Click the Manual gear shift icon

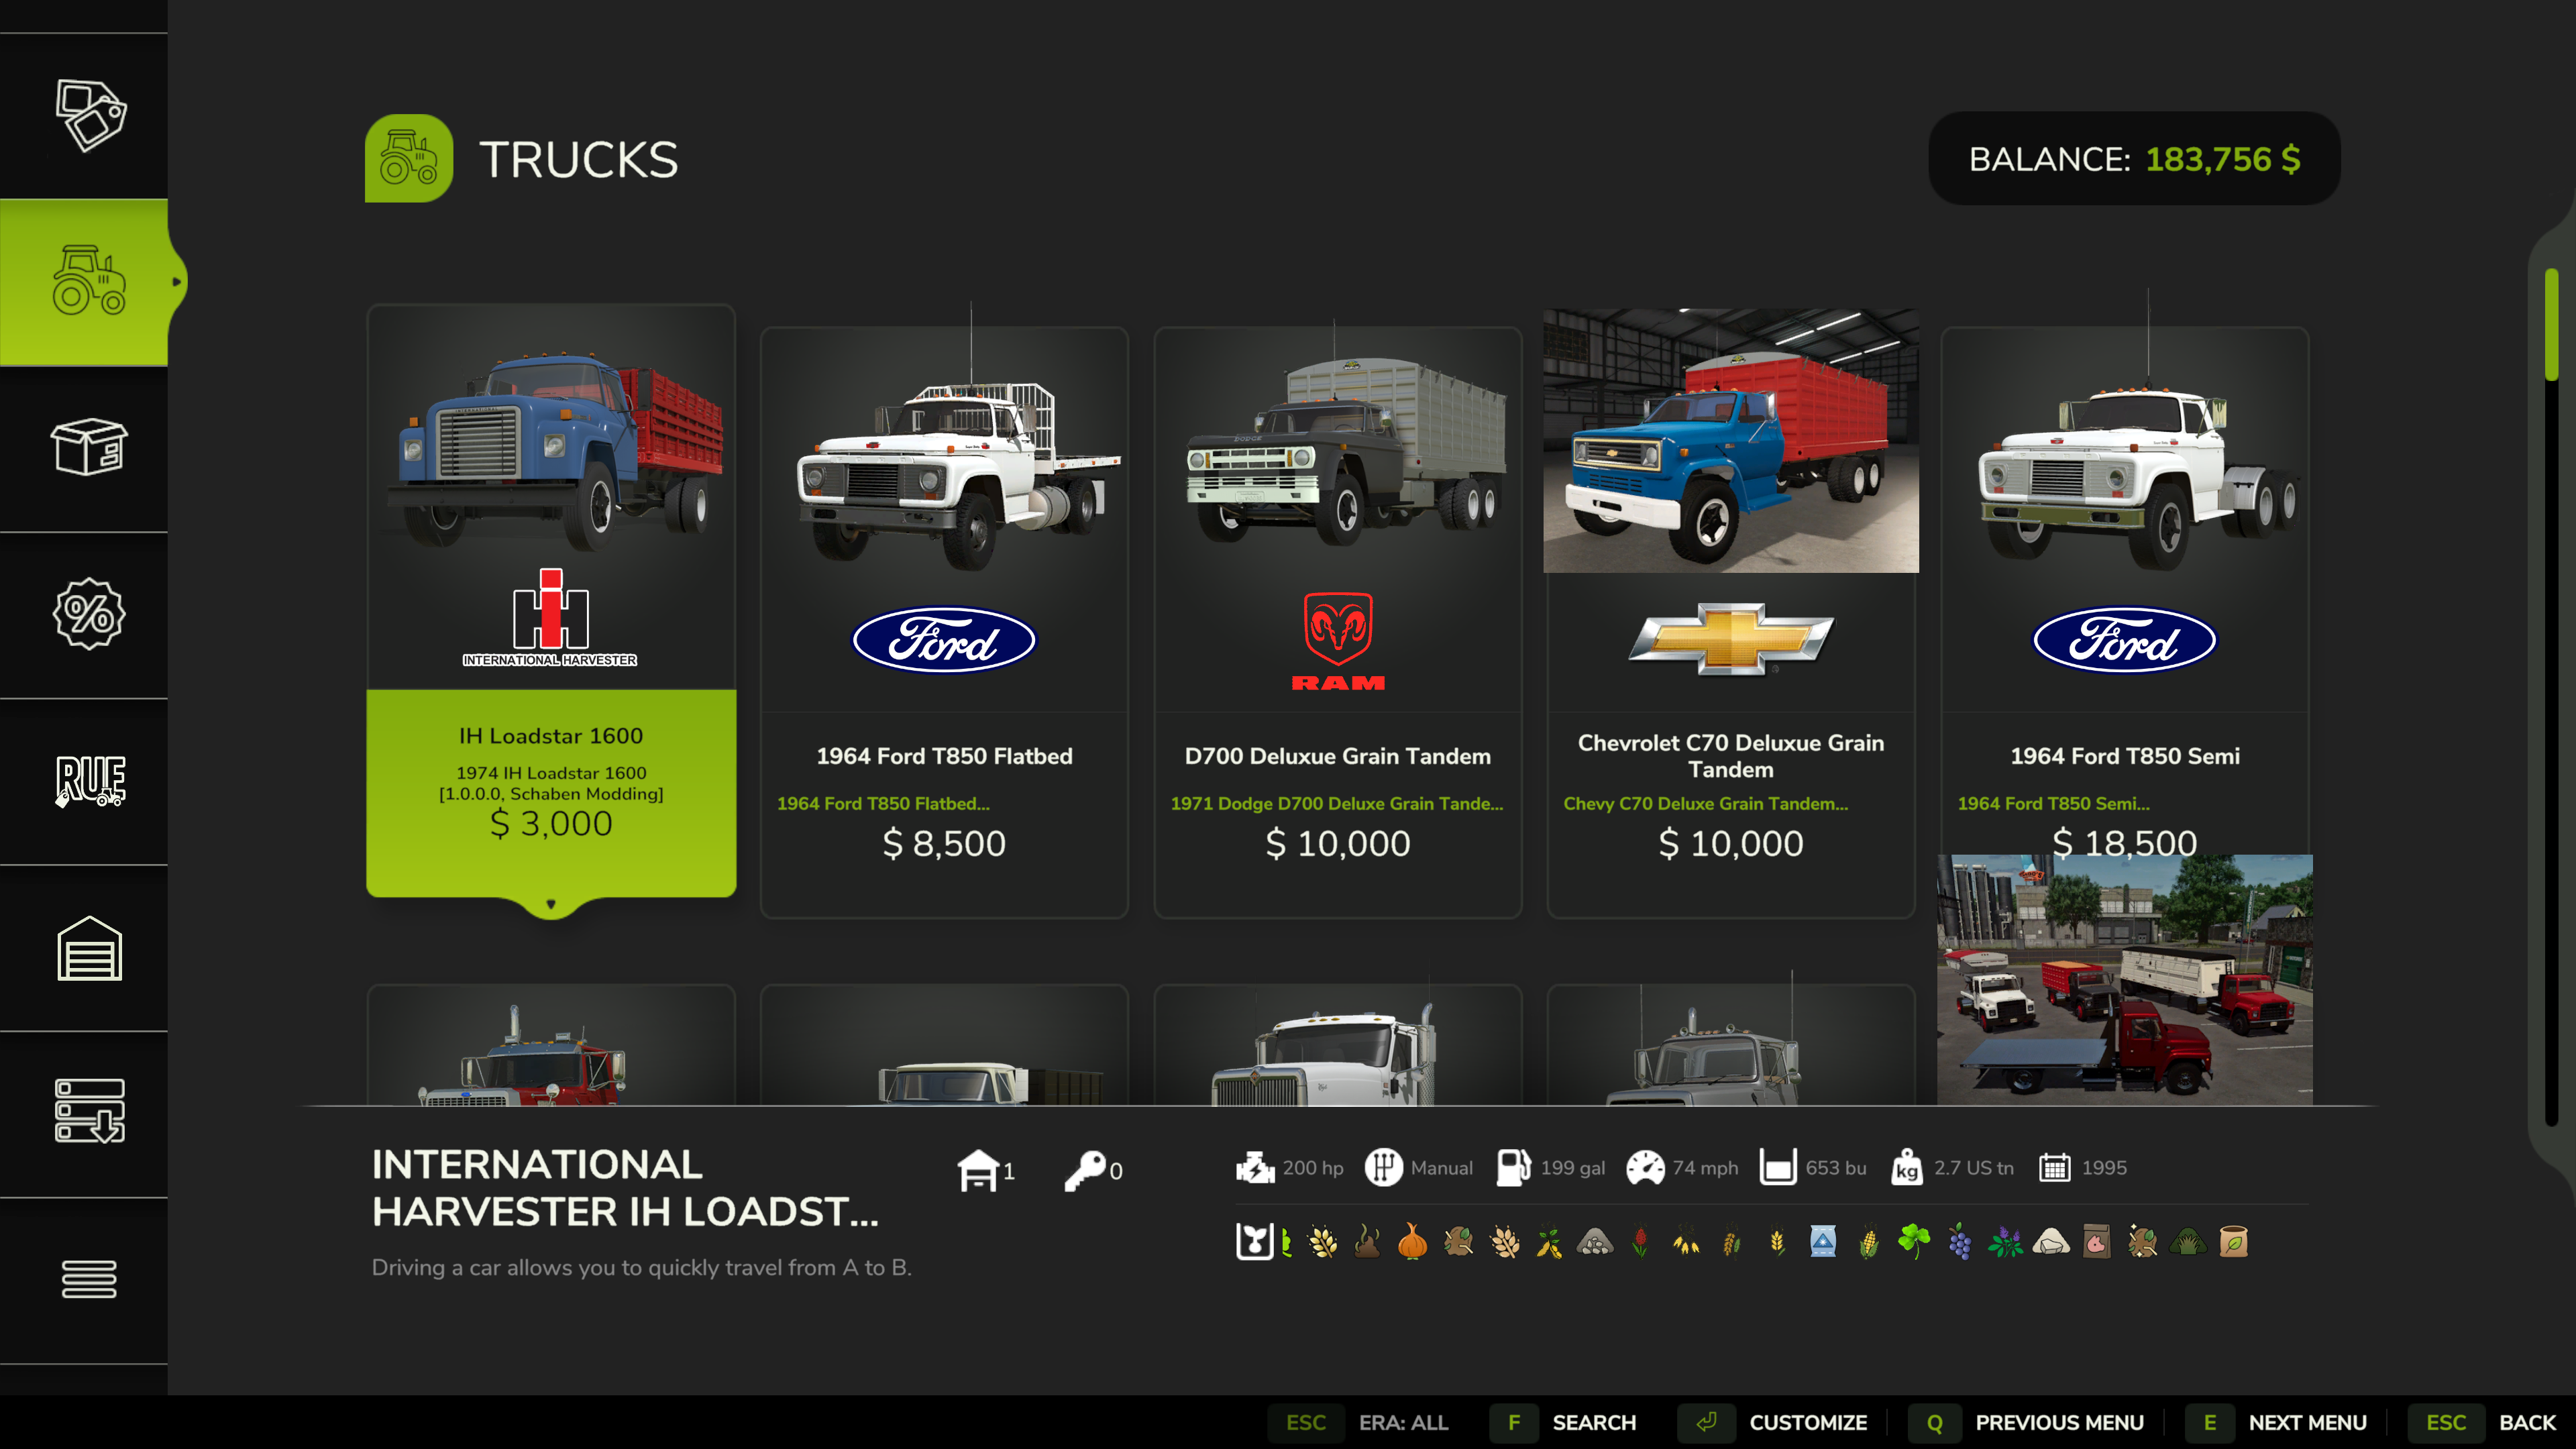[x=1384, y=1168]
